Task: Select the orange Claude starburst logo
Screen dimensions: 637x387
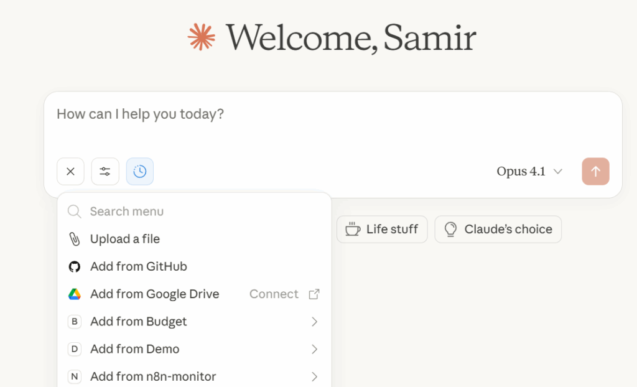Action: (x=201, y=37)
